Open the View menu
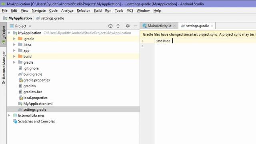The image size is (256, 144). click(24, 11)
